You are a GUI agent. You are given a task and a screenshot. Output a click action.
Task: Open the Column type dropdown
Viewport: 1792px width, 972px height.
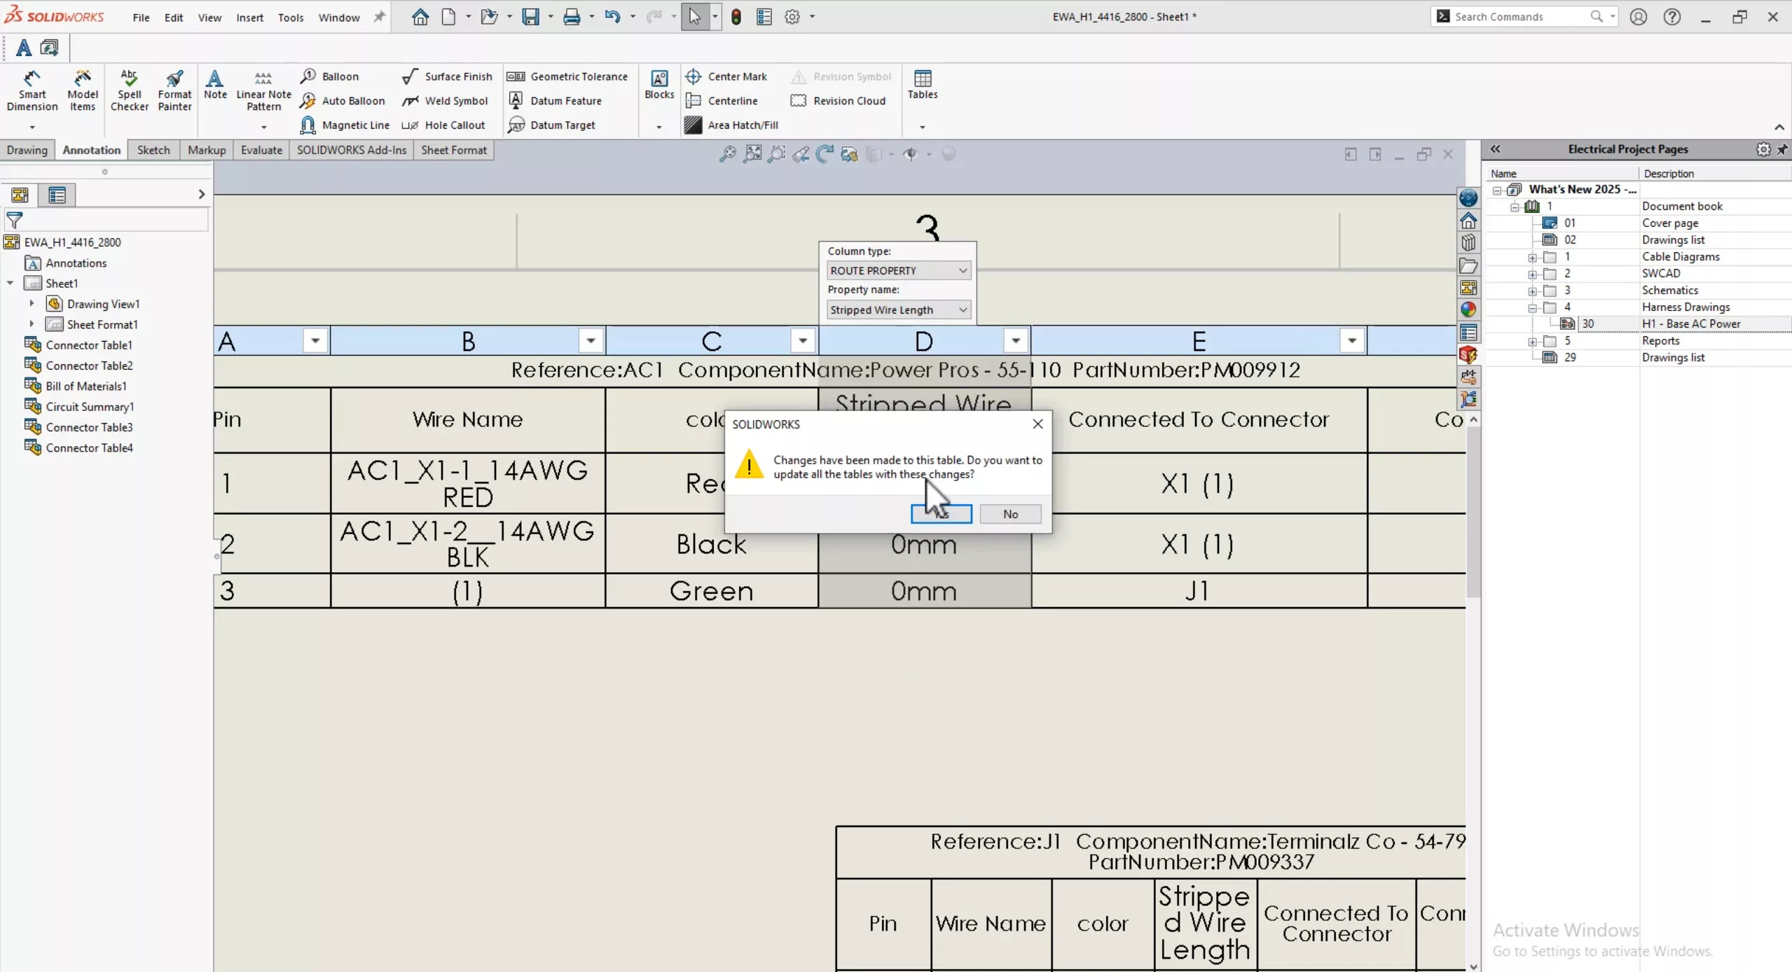coord(898,270)
